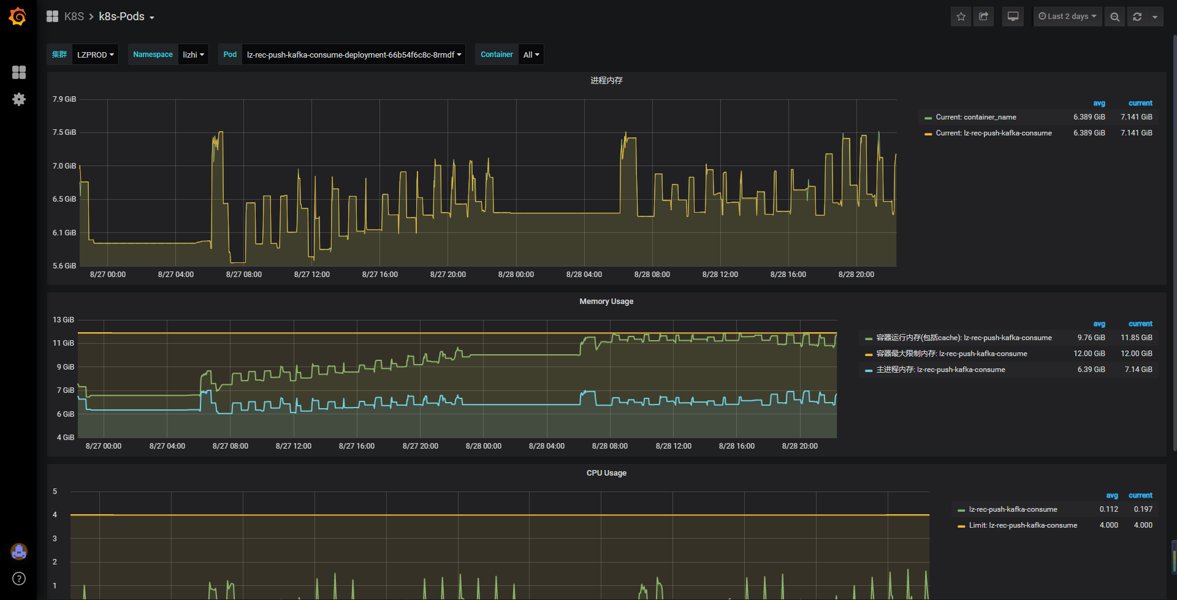Cycle view mode with monitor icon
Screen dimensions: 1177x600
(1013, 17)
